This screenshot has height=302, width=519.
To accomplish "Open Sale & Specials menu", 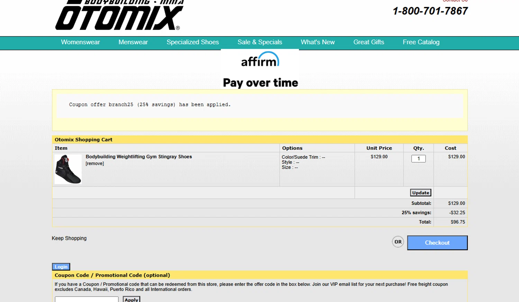I will (260, 42).
